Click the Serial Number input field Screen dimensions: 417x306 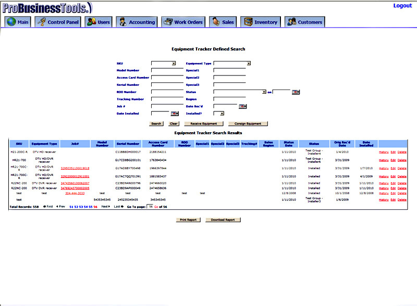click(x=167, y=85)
